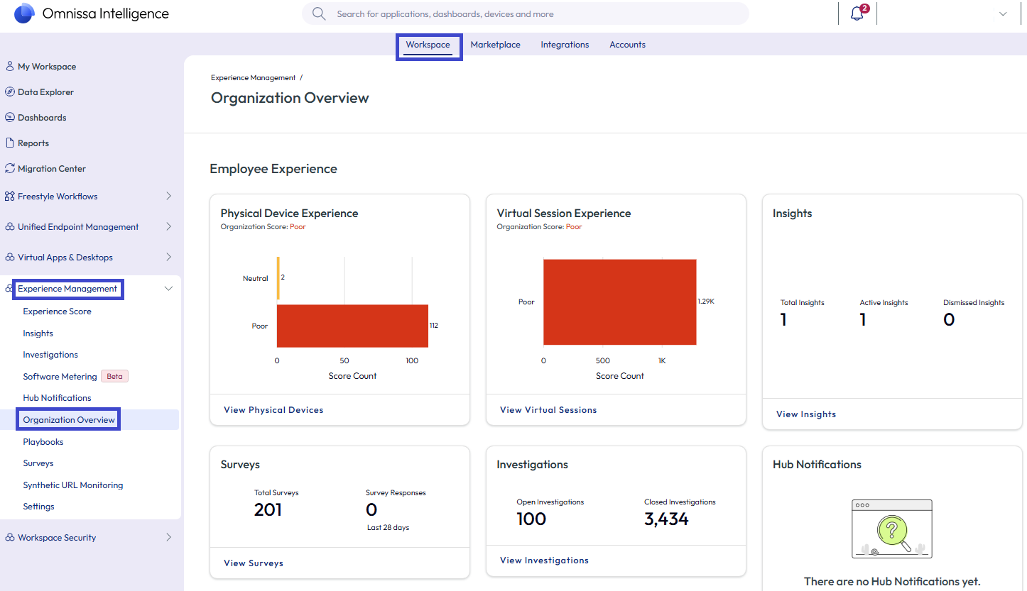Click the My Workspace person icon
This screenshot has height=591, width=1027.
(x=10, y=66)
